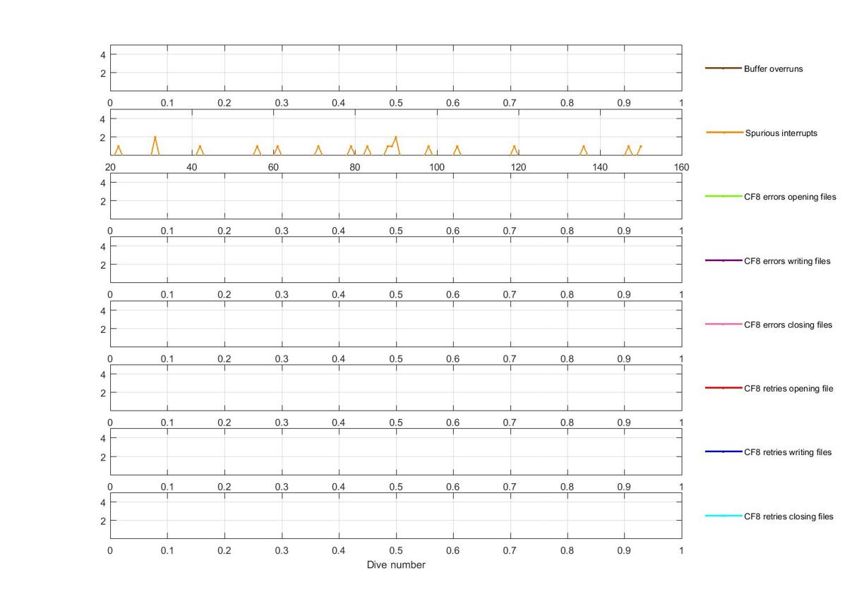
Task: Select the CF8 errors writing files label
Action: tap(787, 261)
